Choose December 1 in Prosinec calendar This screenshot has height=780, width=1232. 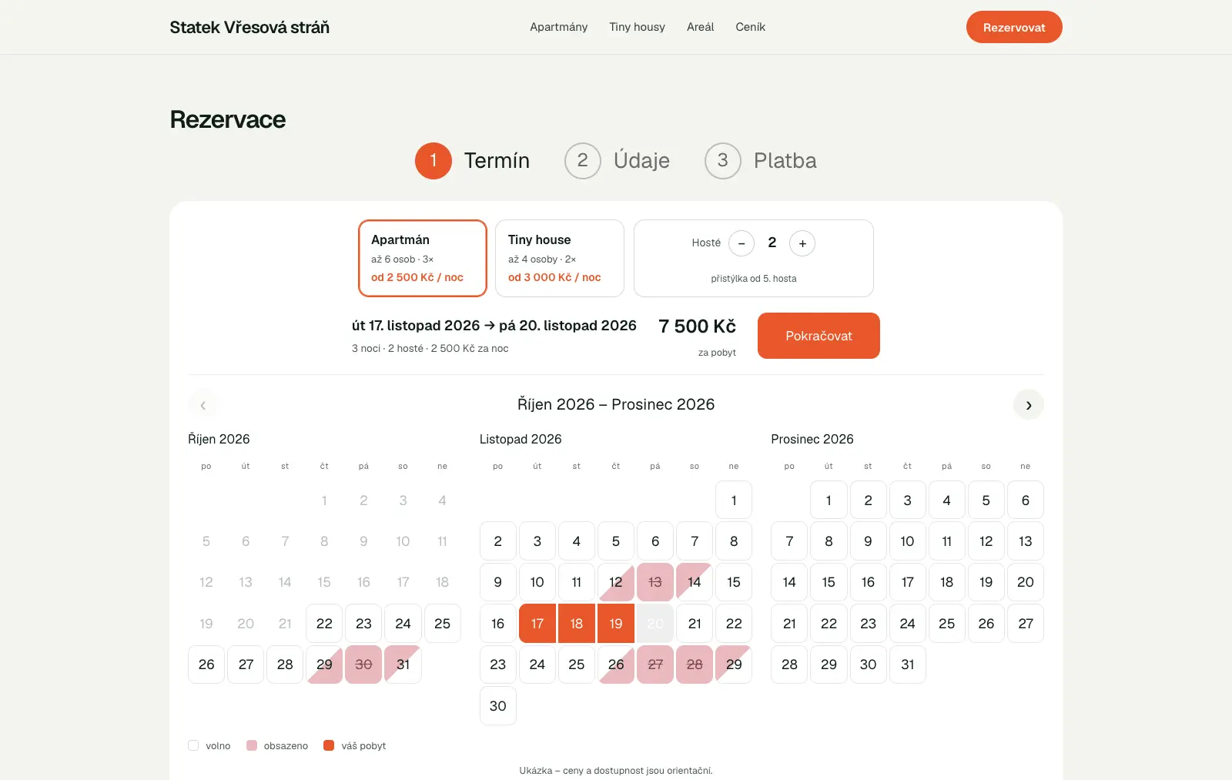click(x=829, y=500)
